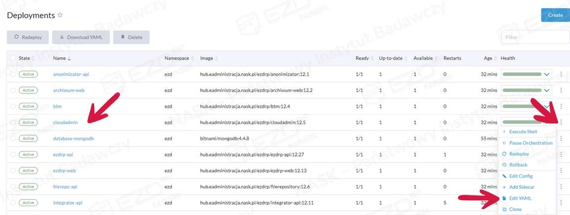Image resolution: width=570 pixels, height=215 pixels.
Task: Open three-dot menu for ezdrp-api row
Action: tap(561, 154)
